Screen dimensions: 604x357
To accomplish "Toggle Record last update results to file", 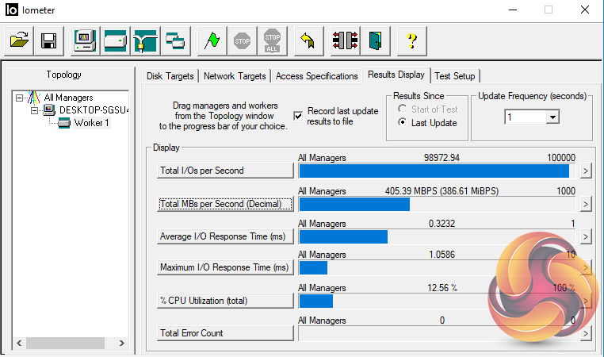I will click(298, 116).
